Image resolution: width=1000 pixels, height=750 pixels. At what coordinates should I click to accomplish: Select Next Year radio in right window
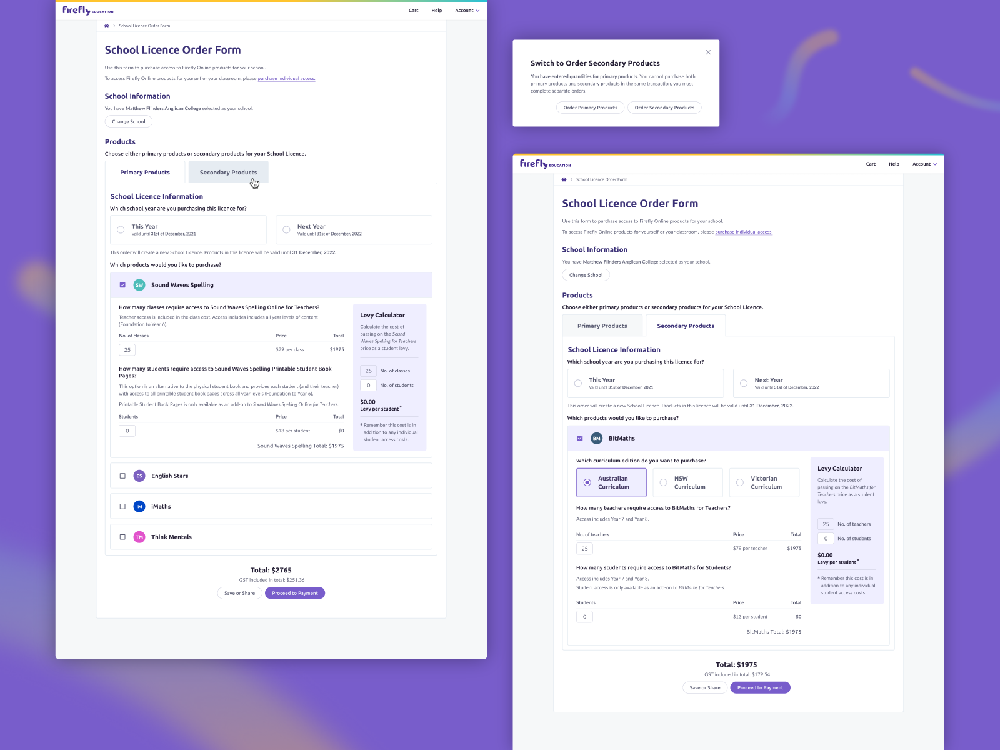coord(744,383)
